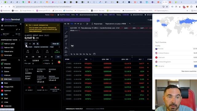Click the browser stop loading icon
This screenshot has height=111, width=197.
point(9,7)
